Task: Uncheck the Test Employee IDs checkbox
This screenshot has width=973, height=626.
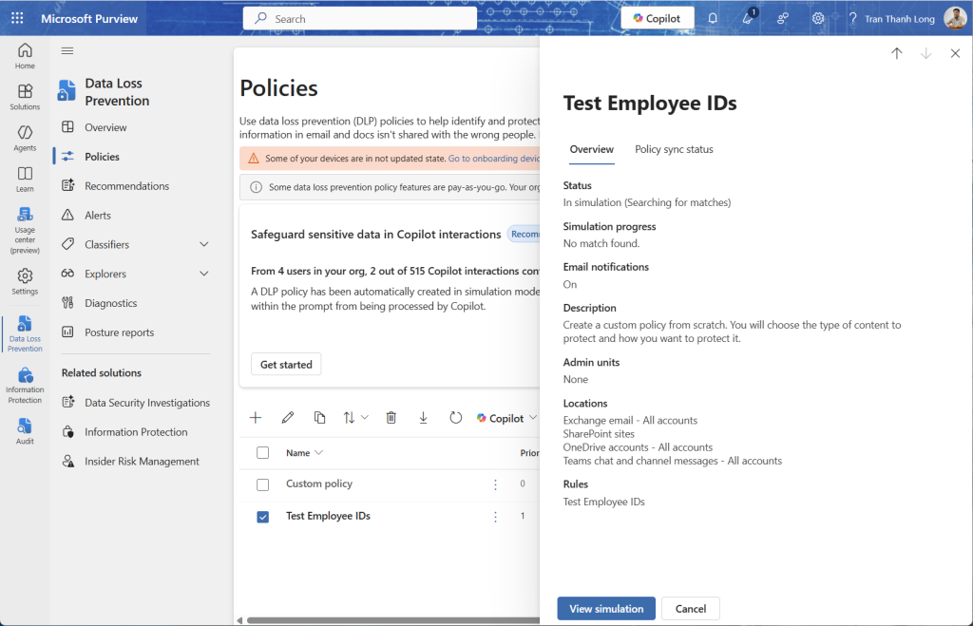Action: click(x=263, y=517)
